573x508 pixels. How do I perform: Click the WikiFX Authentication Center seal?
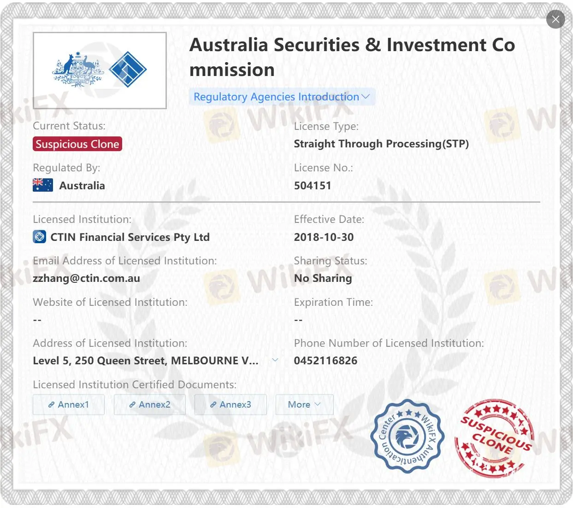pyautogui.click(x=408, y=436)
